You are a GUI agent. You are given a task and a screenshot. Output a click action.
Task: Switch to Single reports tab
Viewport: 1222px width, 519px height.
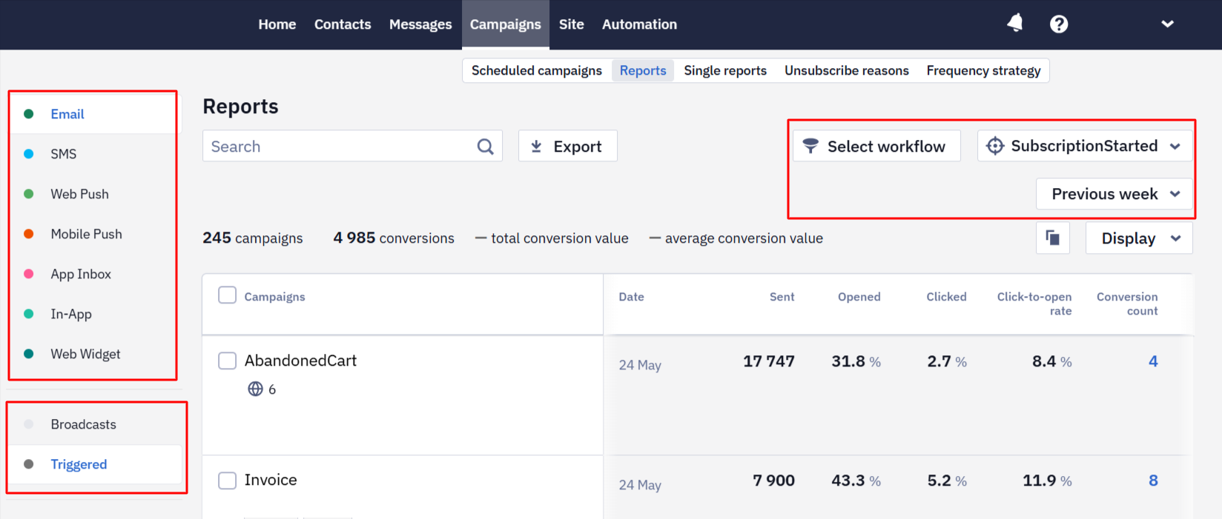point(725,70)
